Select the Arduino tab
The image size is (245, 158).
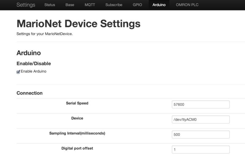click(x=159, y=5)
